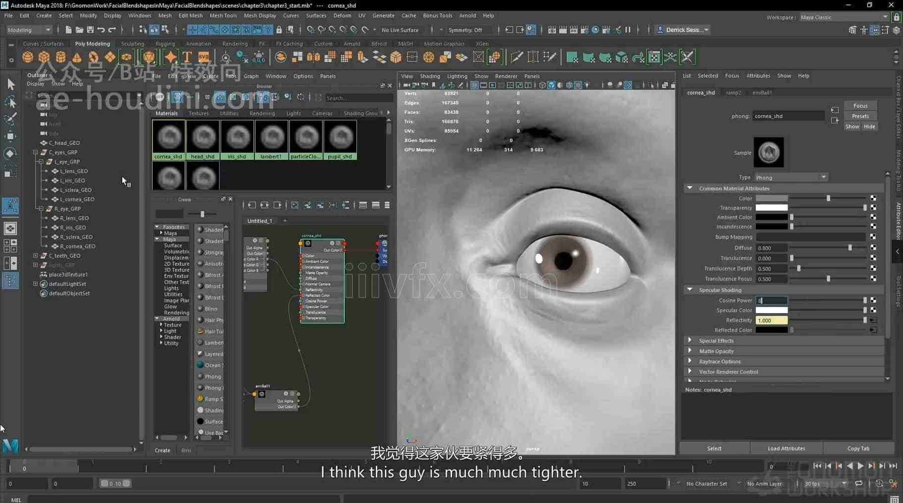Click the Copy Tab button

pos(858,449)
